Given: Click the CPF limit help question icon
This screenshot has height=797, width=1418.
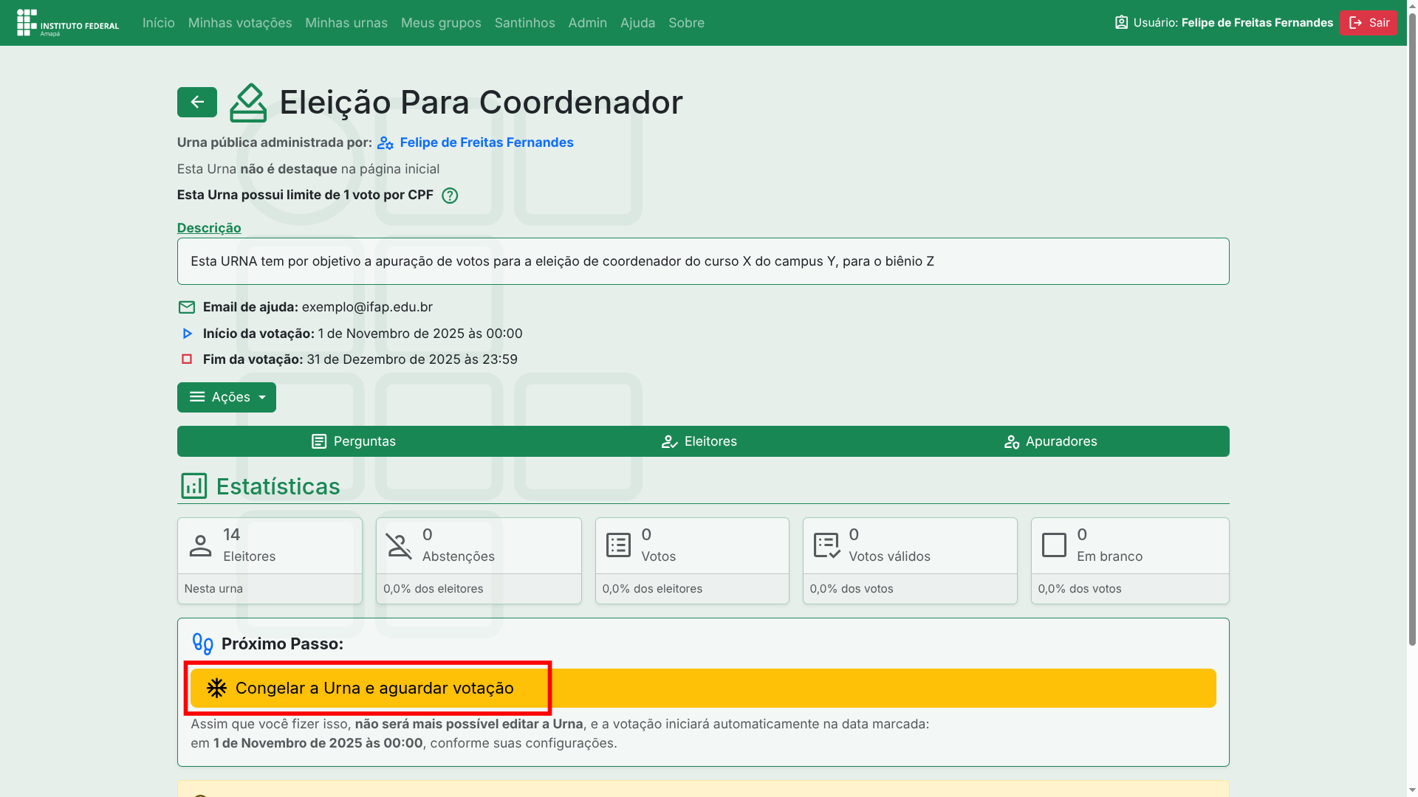Looking at the screenshot, I should (x=449, y=196).
